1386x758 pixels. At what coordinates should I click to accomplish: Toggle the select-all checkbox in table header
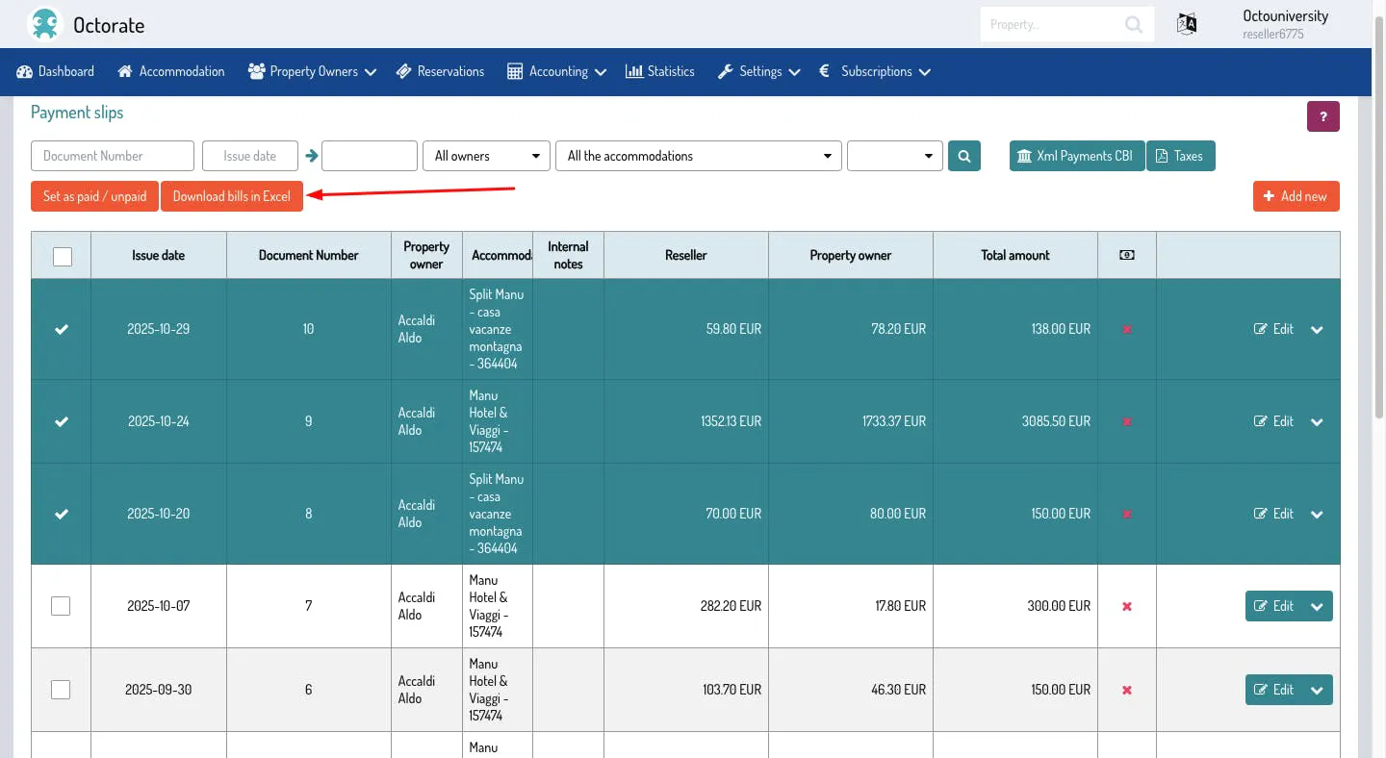(62, 256)
